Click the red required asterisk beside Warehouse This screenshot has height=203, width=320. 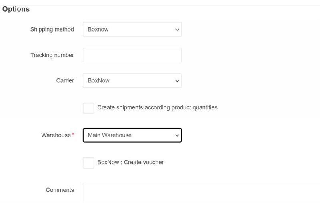pyautogui.click(x=73, y=135)
